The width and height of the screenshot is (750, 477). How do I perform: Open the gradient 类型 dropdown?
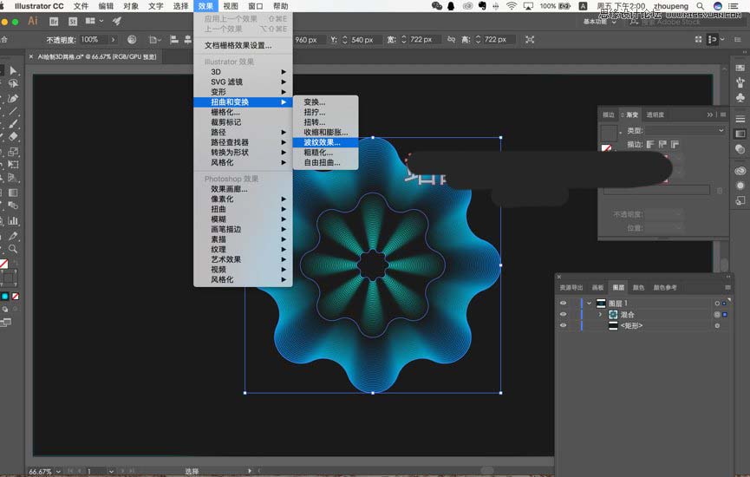tap(685, 130)
